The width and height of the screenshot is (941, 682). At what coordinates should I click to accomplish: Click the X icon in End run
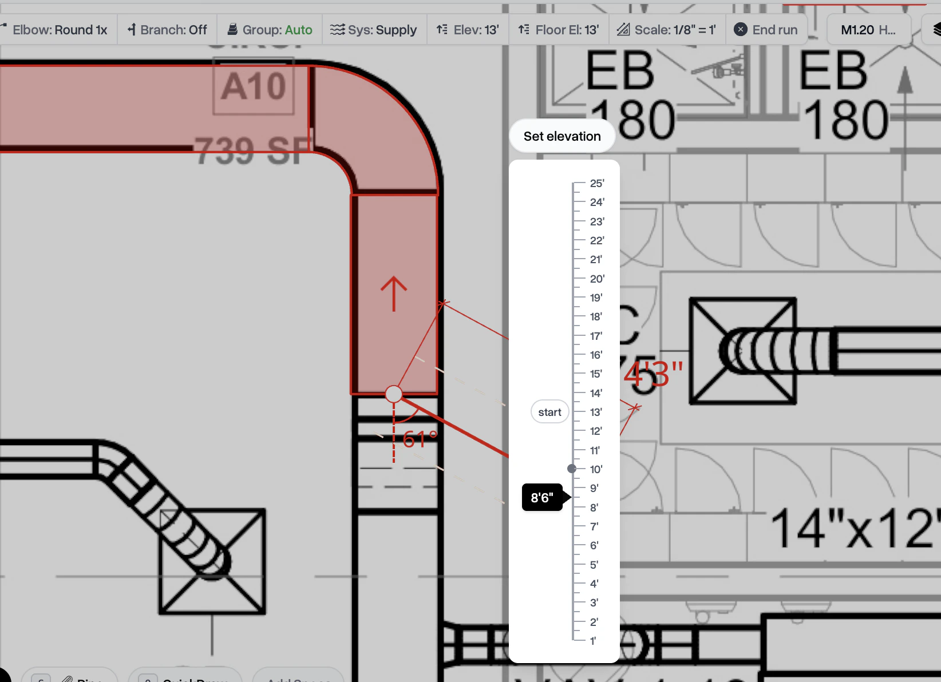[740, 30]
